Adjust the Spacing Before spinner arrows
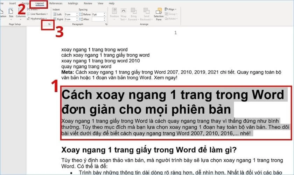The width and height of the screenshot is (294, 175). click(x=104, y=14)
